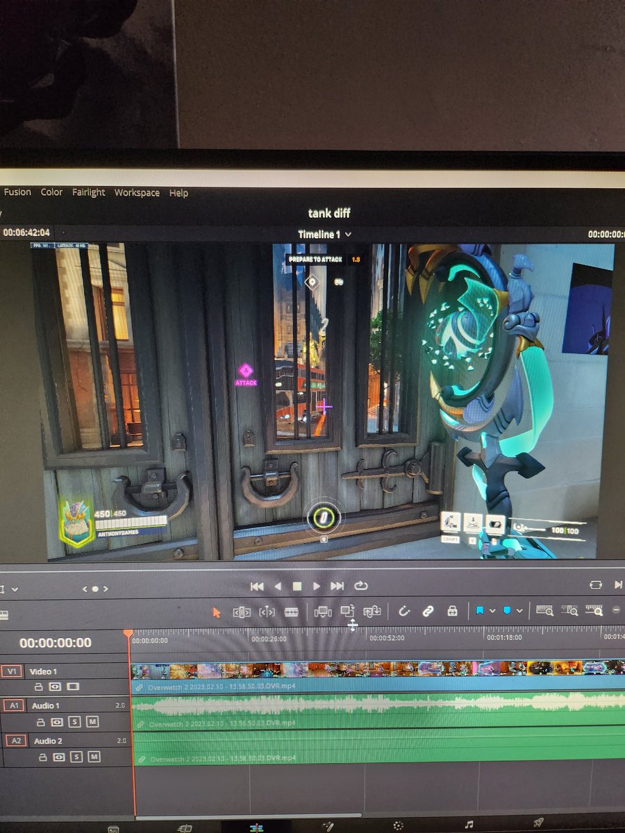Click the Detail Zoom icon
The image size is (625, 833).
pos(569,611)
